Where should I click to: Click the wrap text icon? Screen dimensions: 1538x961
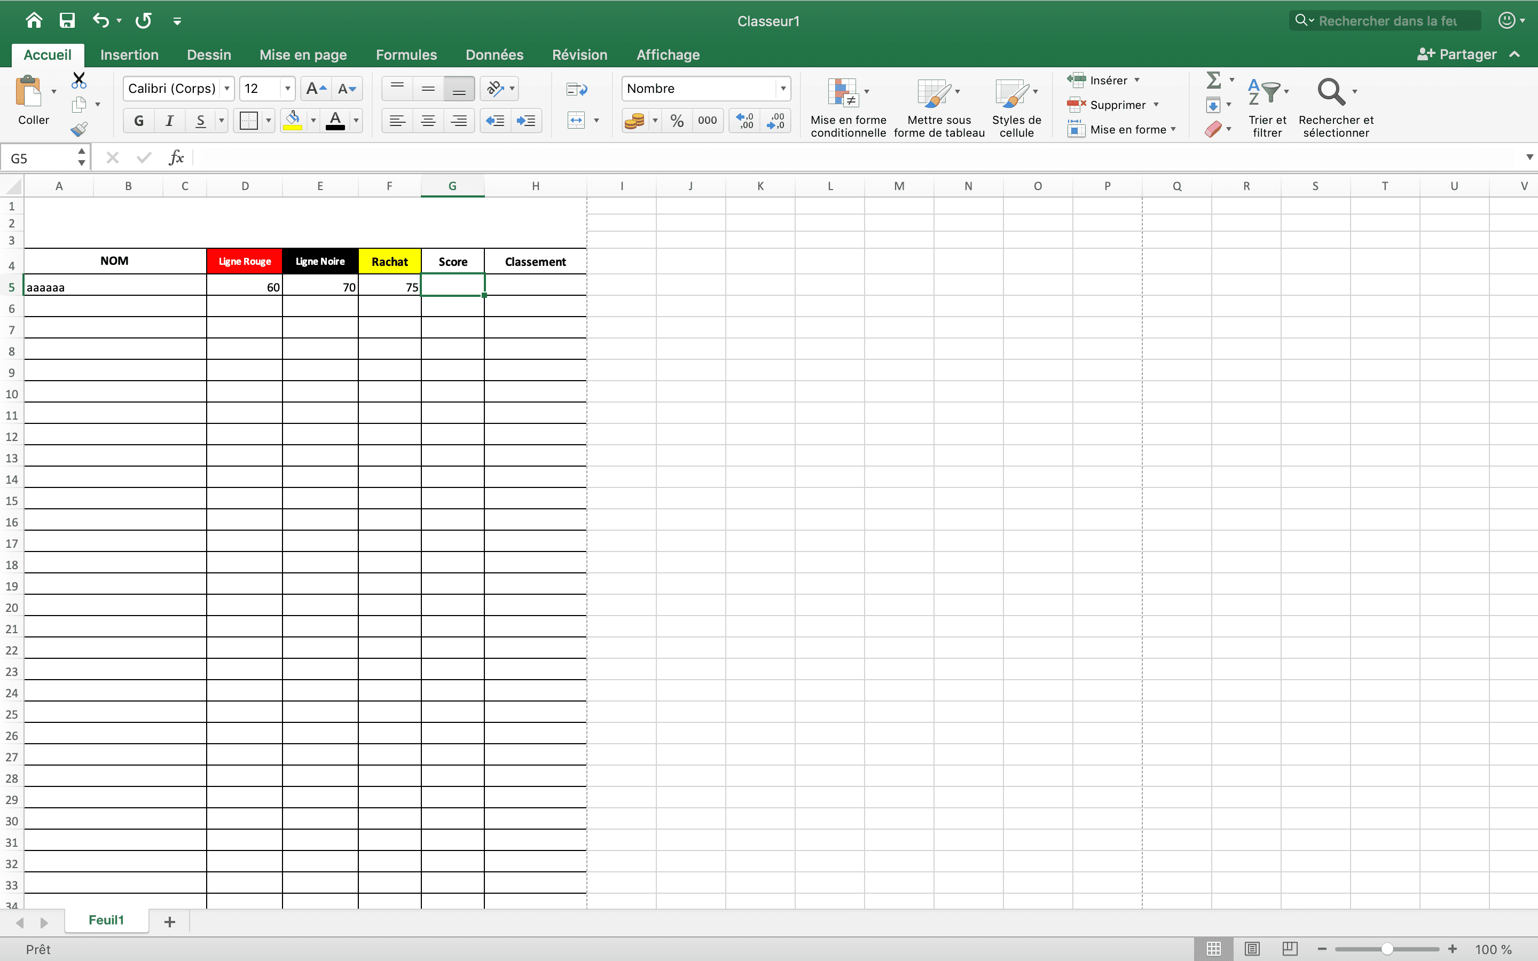[x=576, y=89]
